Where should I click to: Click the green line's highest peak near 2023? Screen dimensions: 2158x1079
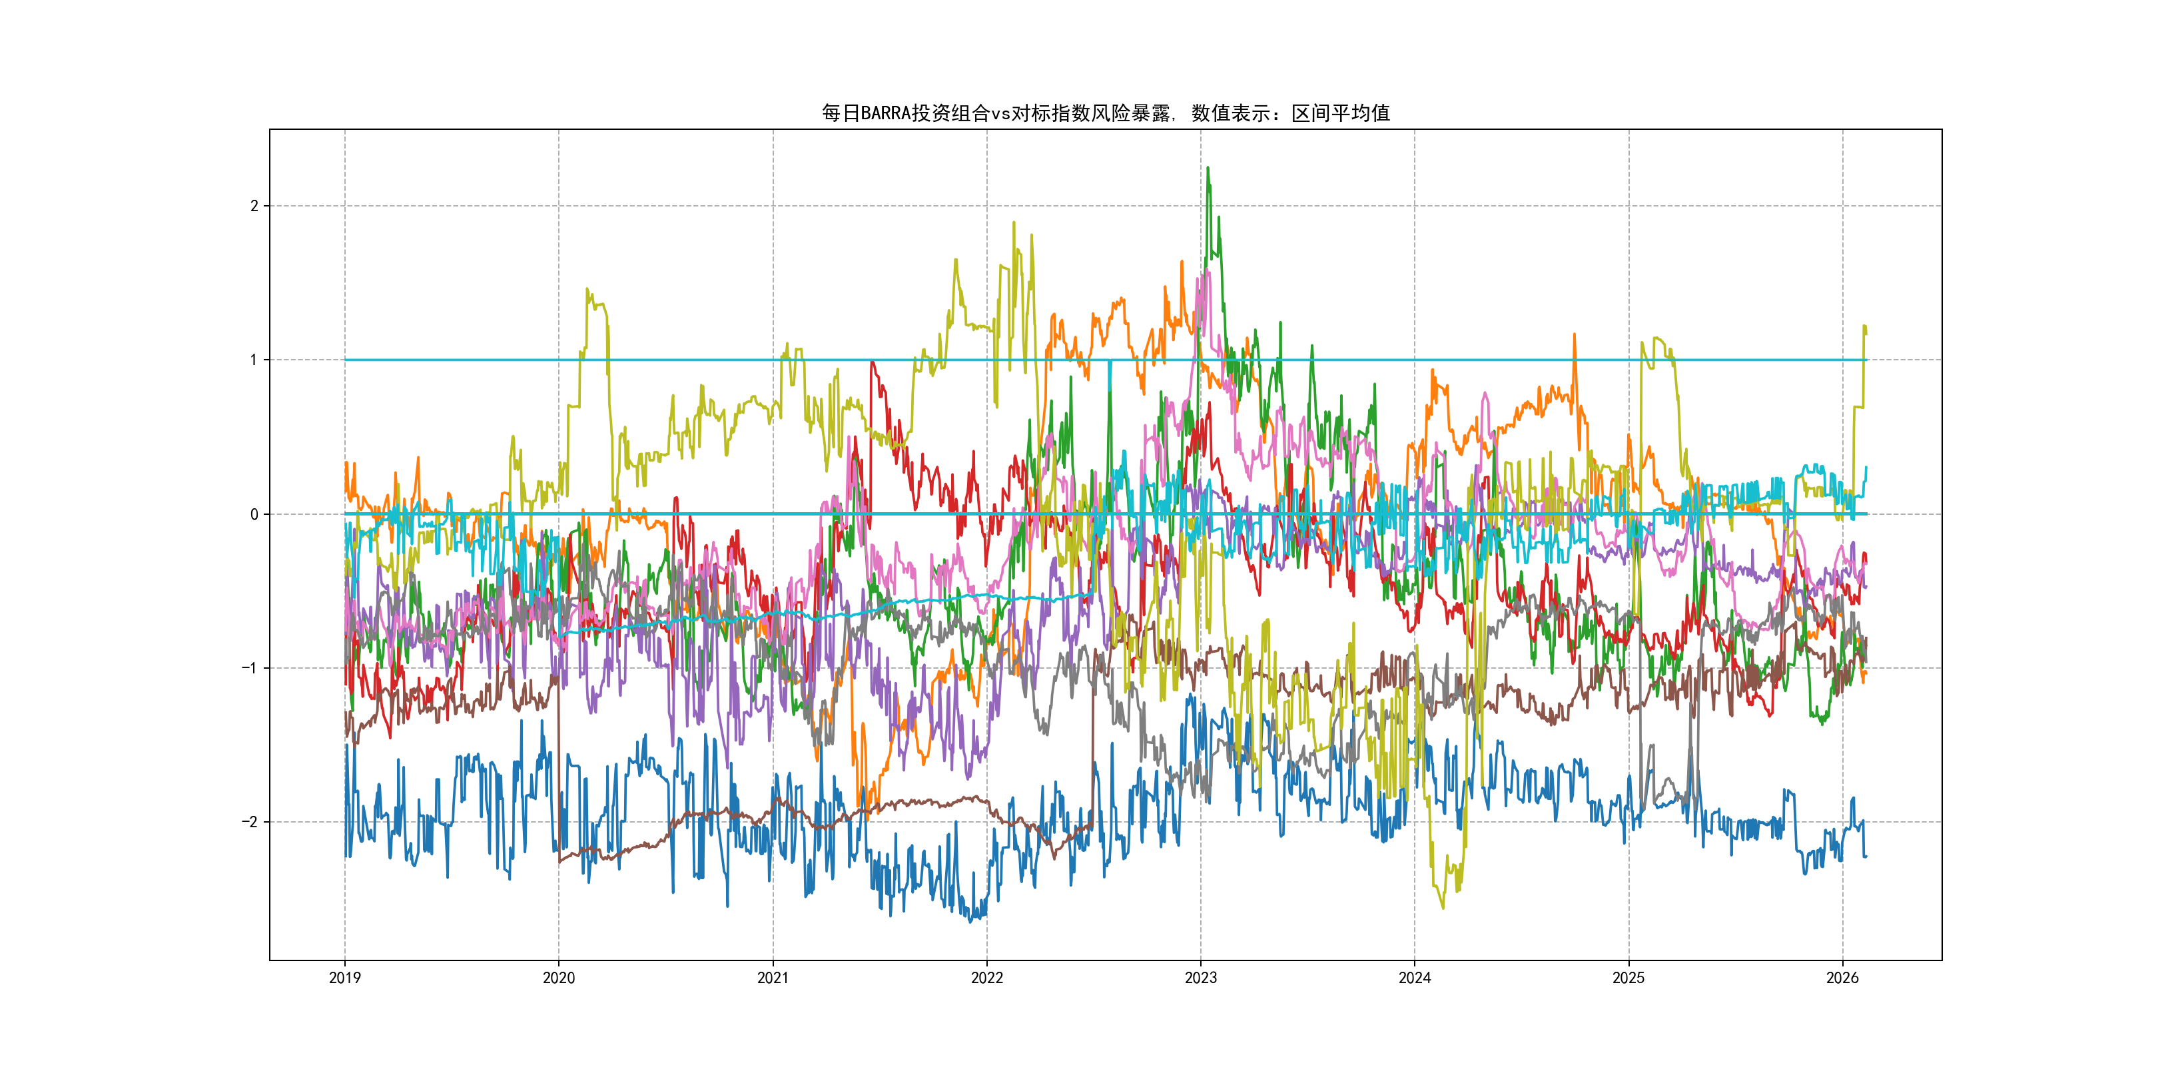1207,169
